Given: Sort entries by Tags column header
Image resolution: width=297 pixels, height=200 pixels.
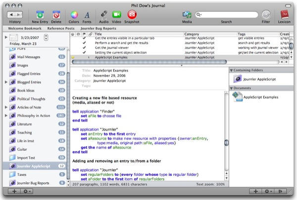Looking at the screenshot, I should click(x=258, y=34).
